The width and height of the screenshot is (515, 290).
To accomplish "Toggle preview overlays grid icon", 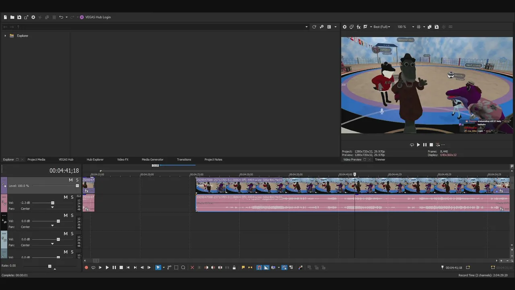I will pyautogui.click(x=418, y=27).
